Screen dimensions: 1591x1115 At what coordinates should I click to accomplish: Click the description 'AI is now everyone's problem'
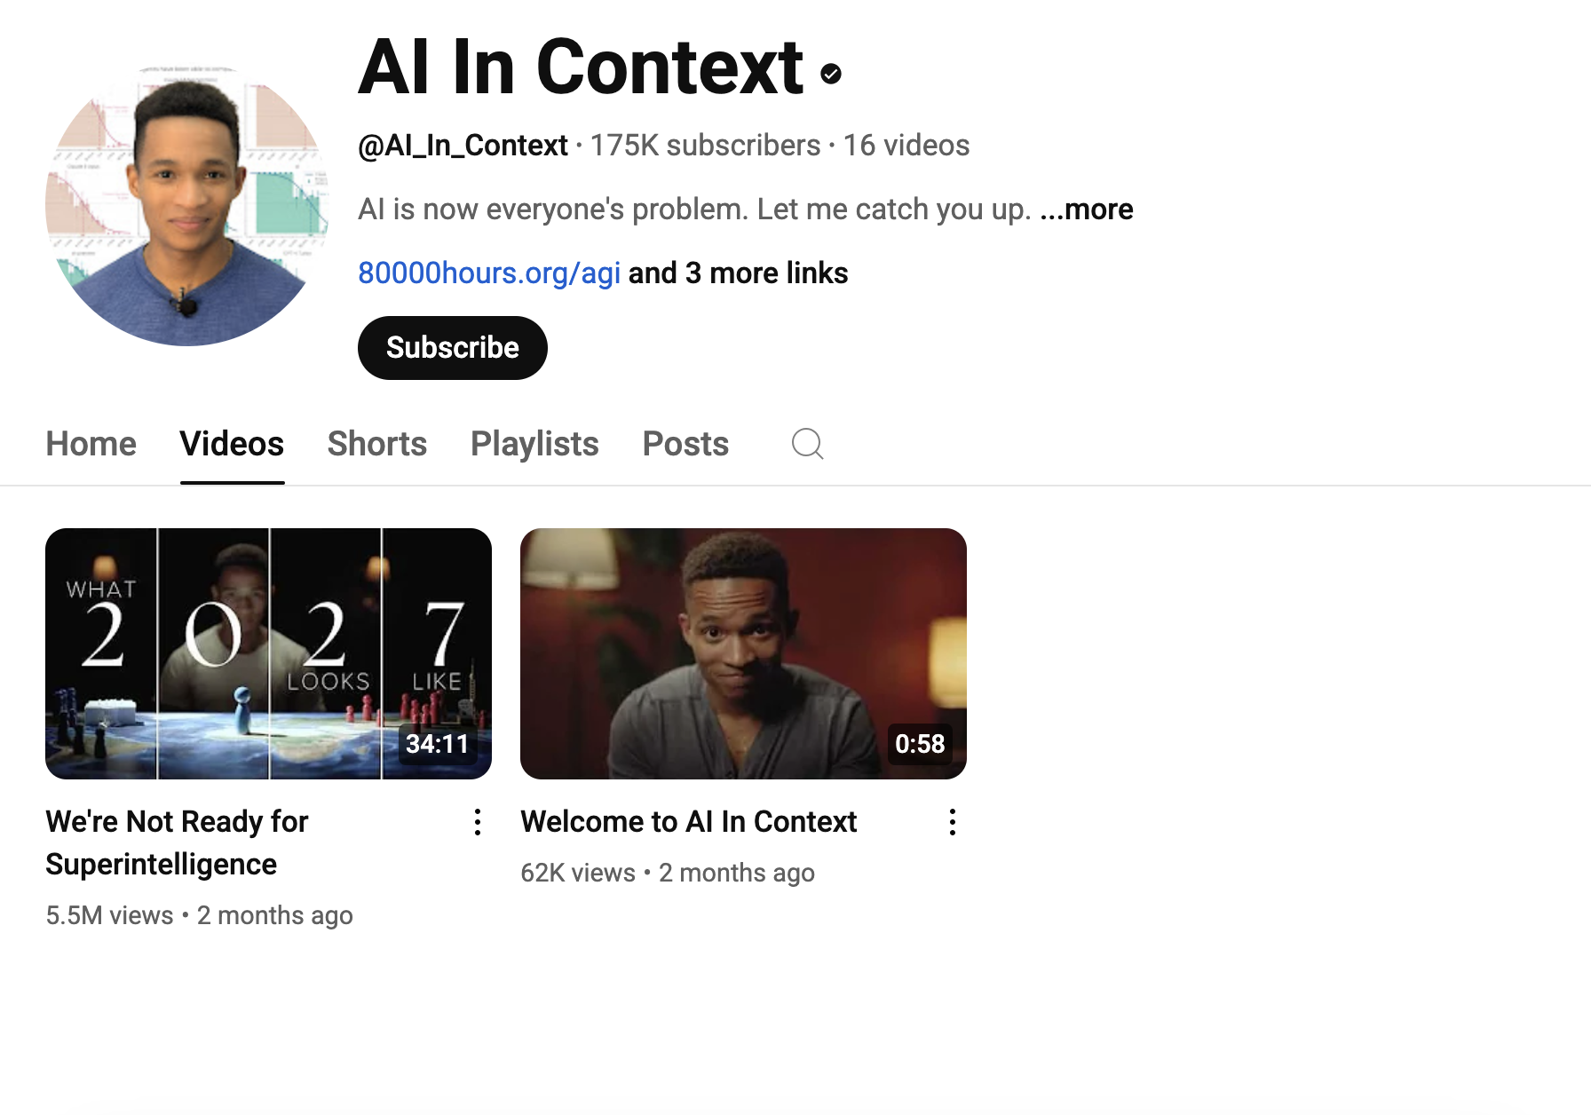pos(694,210)
